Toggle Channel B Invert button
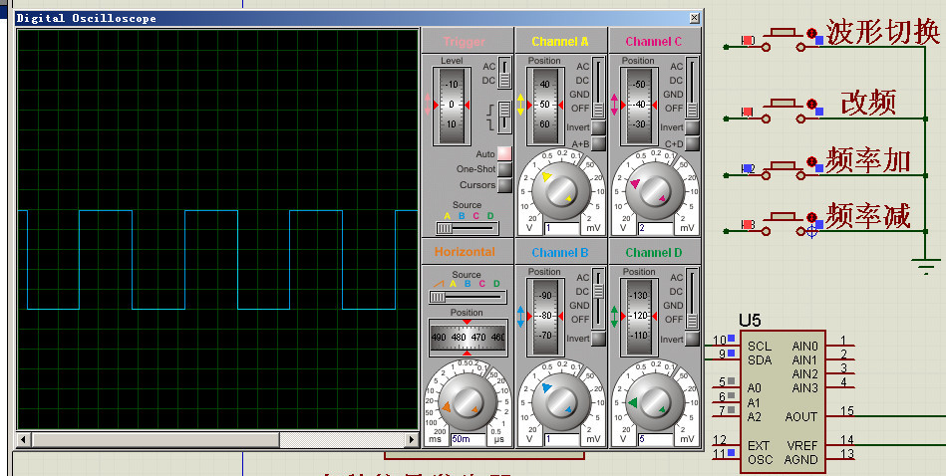This screenshot has width=946, height=476. (x=598, y=338)
